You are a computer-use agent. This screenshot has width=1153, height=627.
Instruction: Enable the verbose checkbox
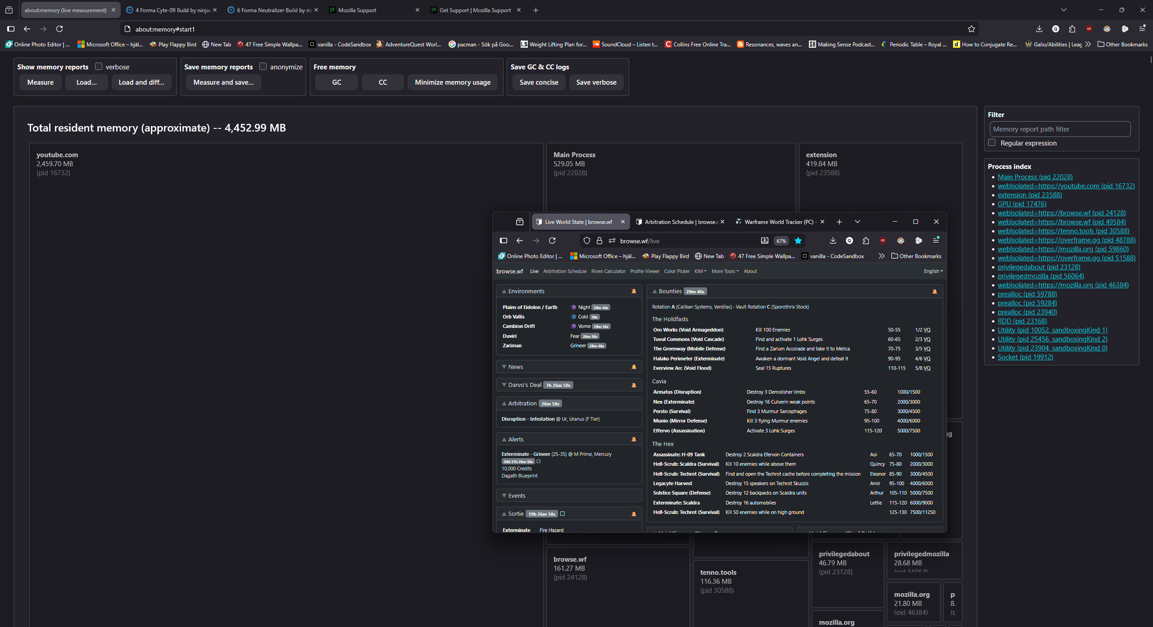(99, 66)
